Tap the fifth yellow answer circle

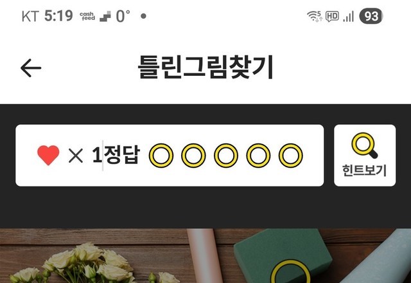(291, 156)
